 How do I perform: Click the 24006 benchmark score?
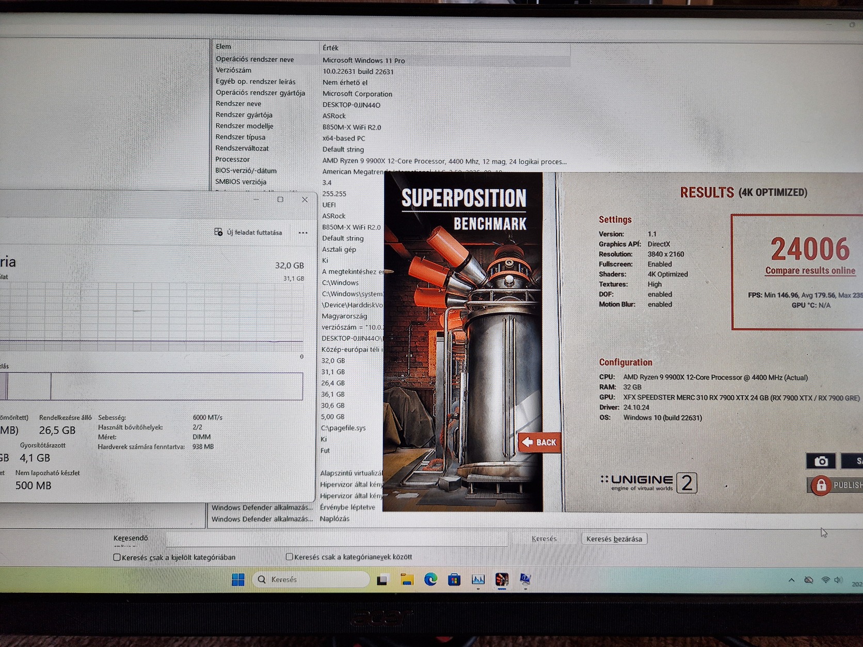[x=810, y=249]
